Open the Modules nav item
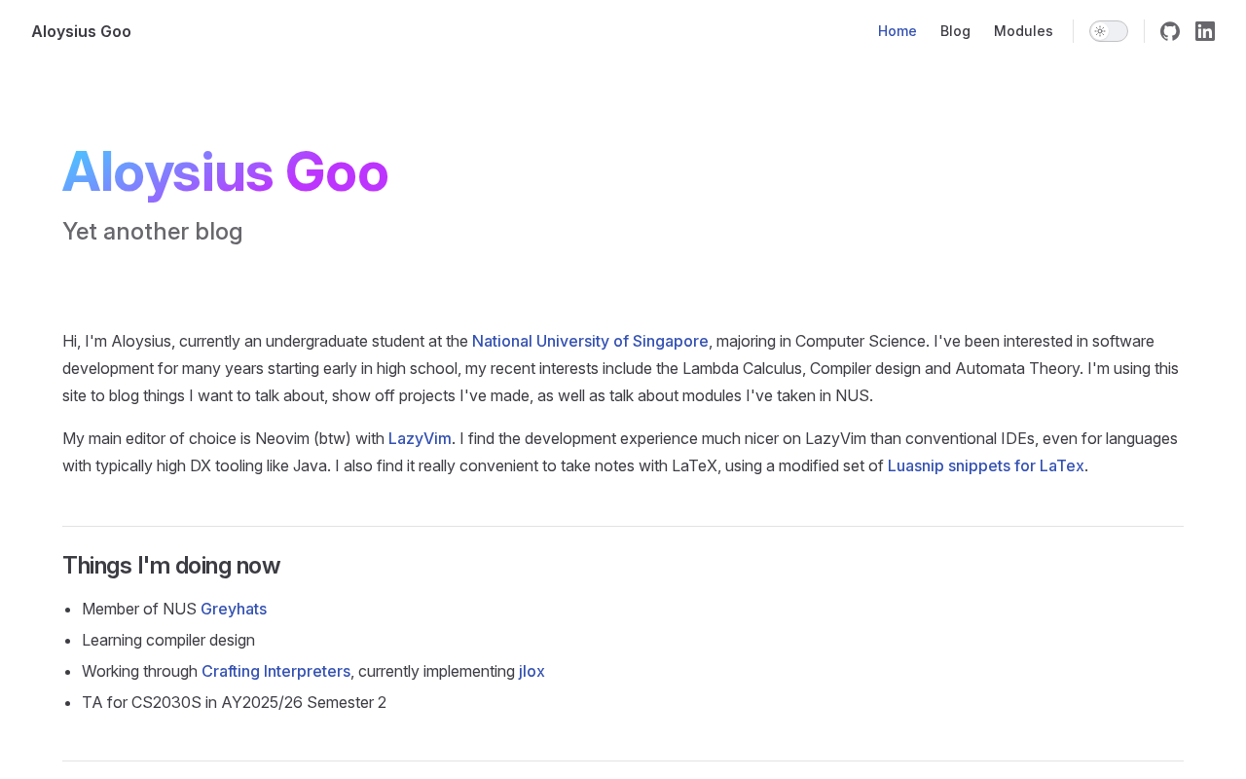Image resolution: width=1246 pixels, height=779 pixels. click(x=1023, y=31)
